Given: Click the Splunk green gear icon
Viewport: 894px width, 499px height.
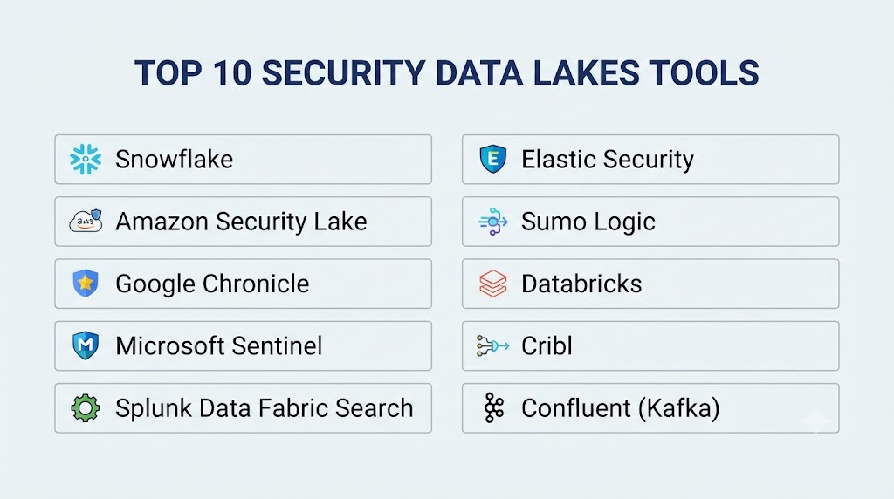Looking at the screenshot, I should tap(86, 408).
